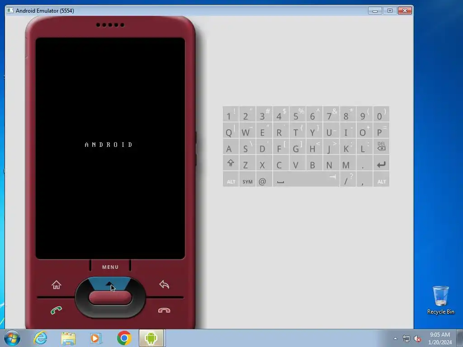Tap the Back arrow button on the phone

(164, 285)
